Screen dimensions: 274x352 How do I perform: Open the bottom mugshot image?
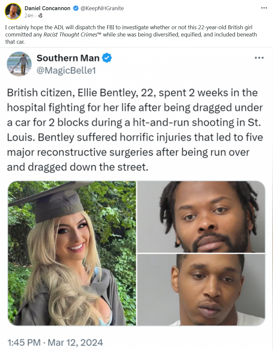[x=201, y=290]
